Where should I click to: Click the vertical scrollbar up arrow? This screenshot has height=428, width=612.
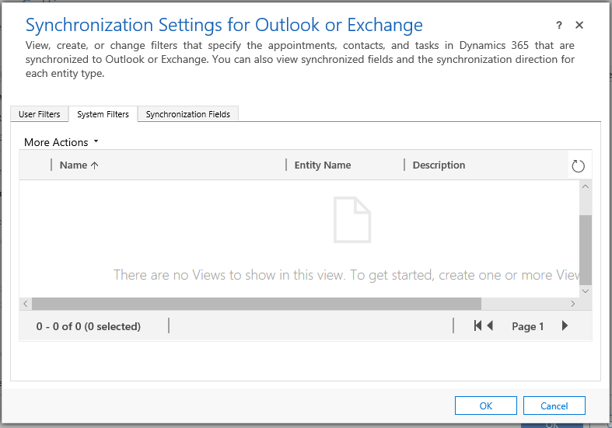[x=586, y=186]
